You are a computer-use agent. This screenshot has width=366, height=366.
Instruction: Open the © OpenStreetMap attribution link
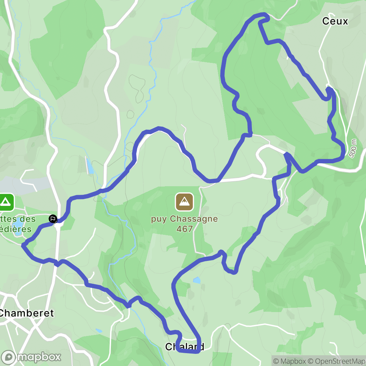337,361
